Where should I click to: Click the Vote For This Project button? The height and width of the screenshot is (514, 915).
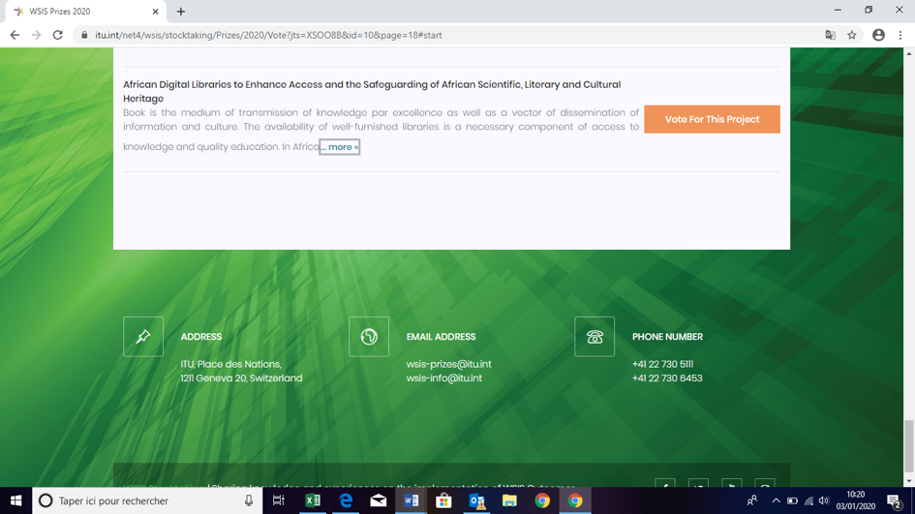tap(712, 119)
